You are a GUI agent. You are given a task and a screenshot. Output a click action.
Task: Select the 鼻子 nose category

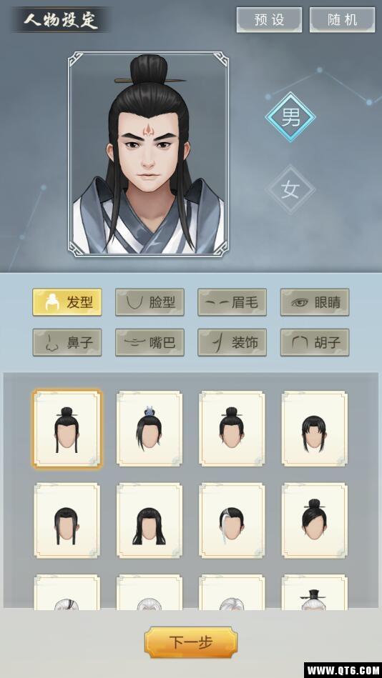(x=67, y=342)
